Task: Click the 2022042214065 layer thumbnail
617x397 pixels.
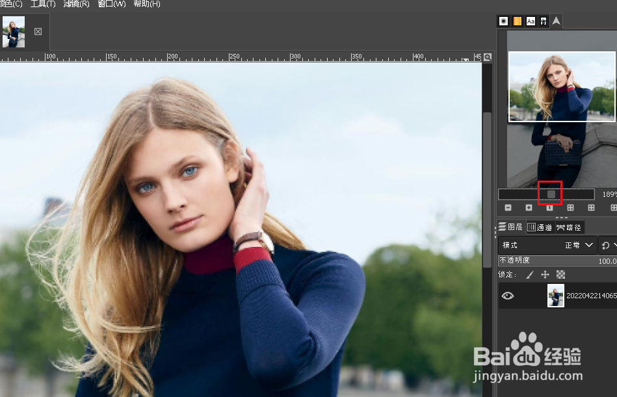Action: (556, 296)
